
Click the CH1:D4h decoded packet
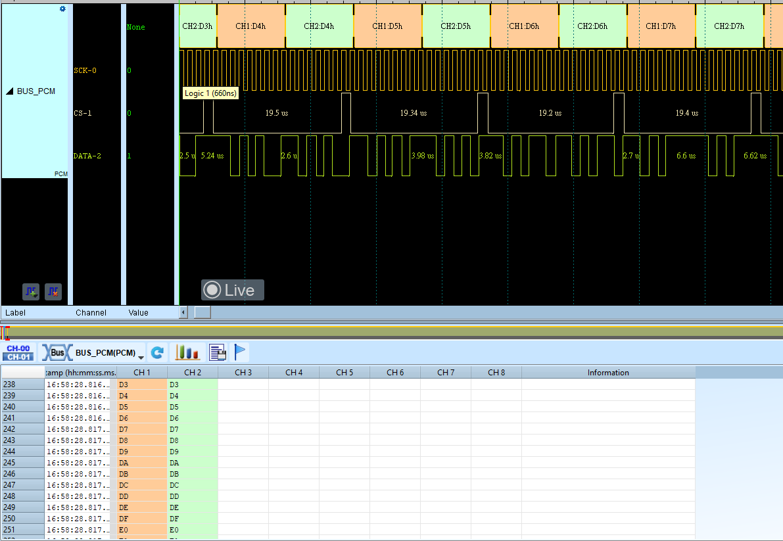250,26
